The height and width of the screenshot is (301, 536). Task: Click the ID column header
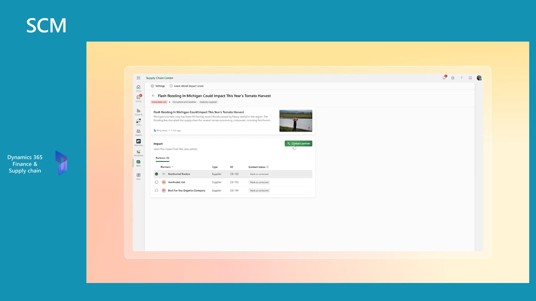232,167
